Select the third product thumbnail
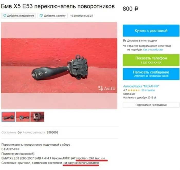Screen dimensions: 180x170 coord(37,117)
